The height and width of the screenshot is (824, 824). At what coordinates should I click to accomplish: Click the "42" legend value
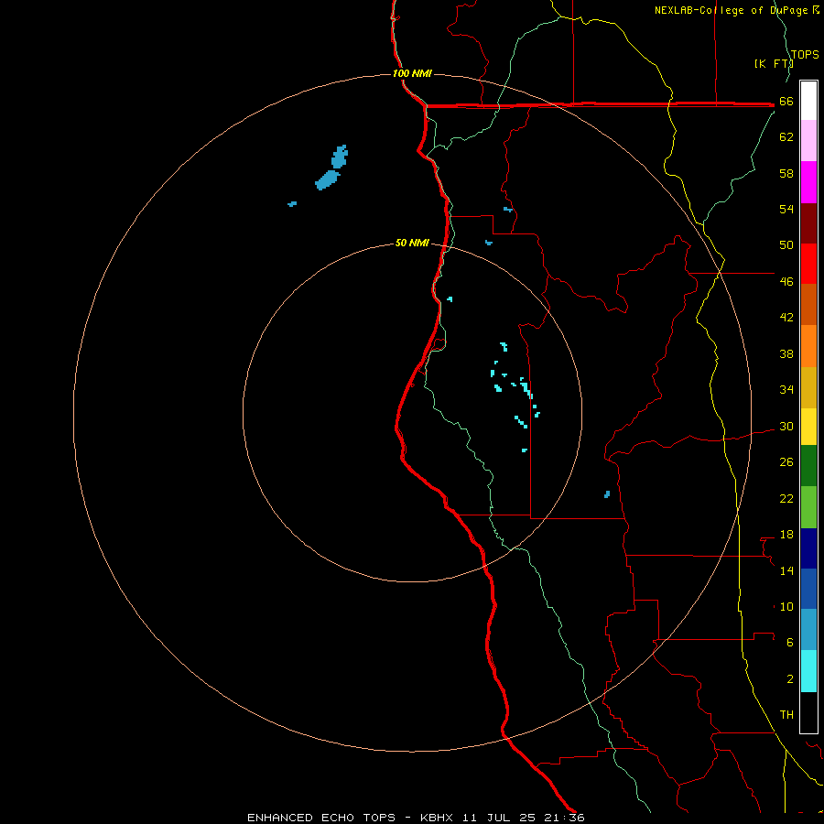click(x=786, y=318)
